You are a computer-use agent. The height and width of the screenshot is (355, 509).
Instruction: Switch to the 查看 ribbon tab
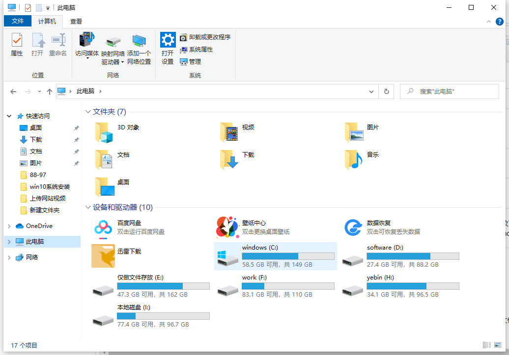coord(76,22)
